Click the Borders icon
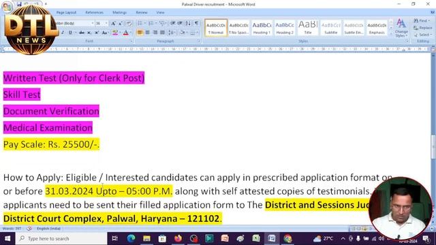The height and width of the screenshot is (245, 436). (192, 33)
